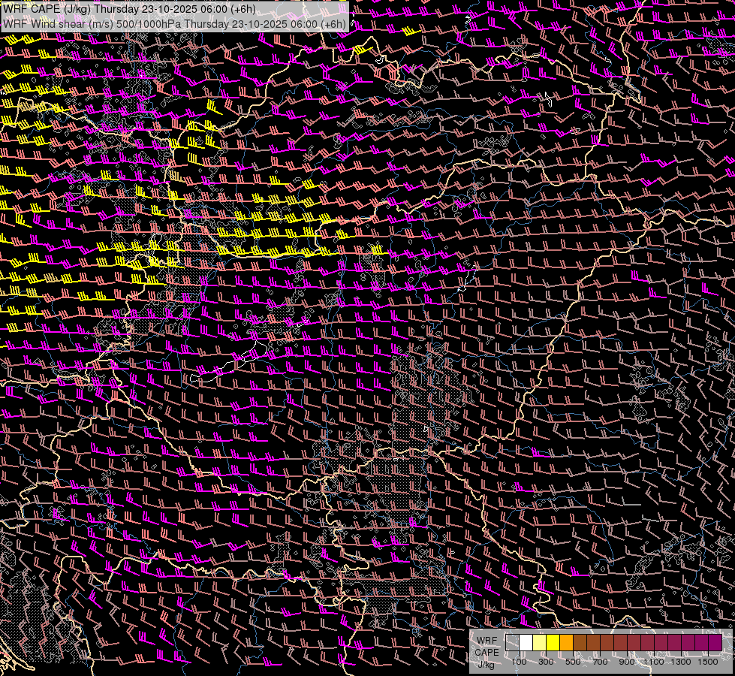The image size is (735, 676).
Task: Click the J/kg units label in legend
Action: tap(486, 664)
